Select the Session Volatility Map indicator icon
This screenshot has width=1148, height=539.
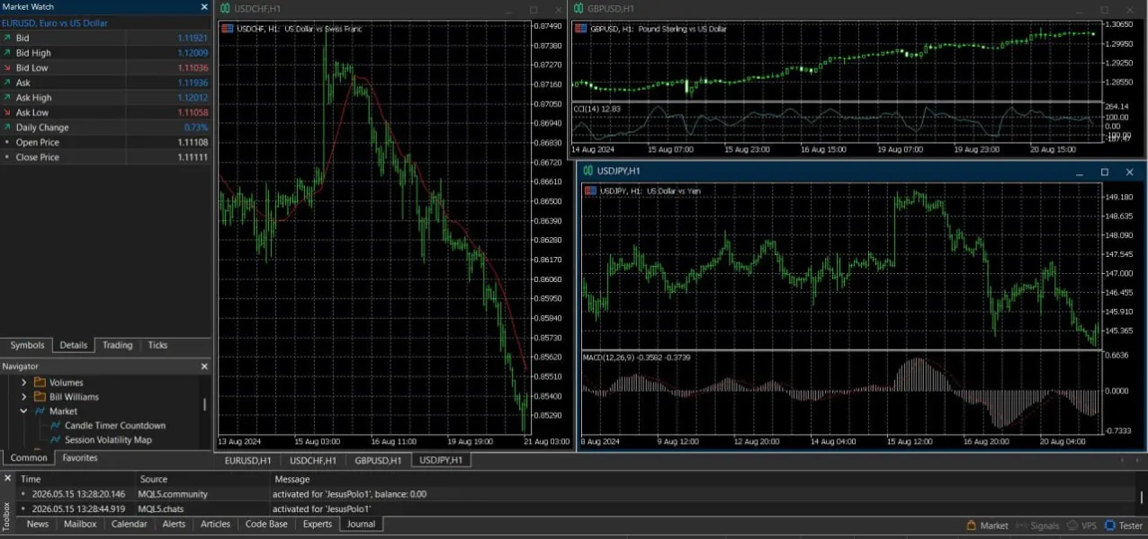tap(55, 440)
